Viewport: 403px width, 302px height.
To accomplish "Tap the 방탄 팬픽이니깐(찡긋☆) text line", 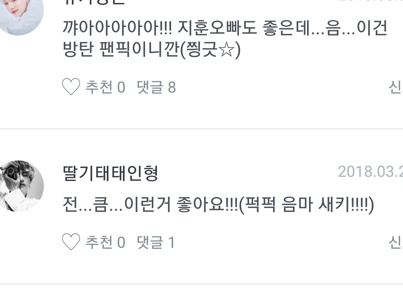I will pyautogui.click(x=152, y=51).
